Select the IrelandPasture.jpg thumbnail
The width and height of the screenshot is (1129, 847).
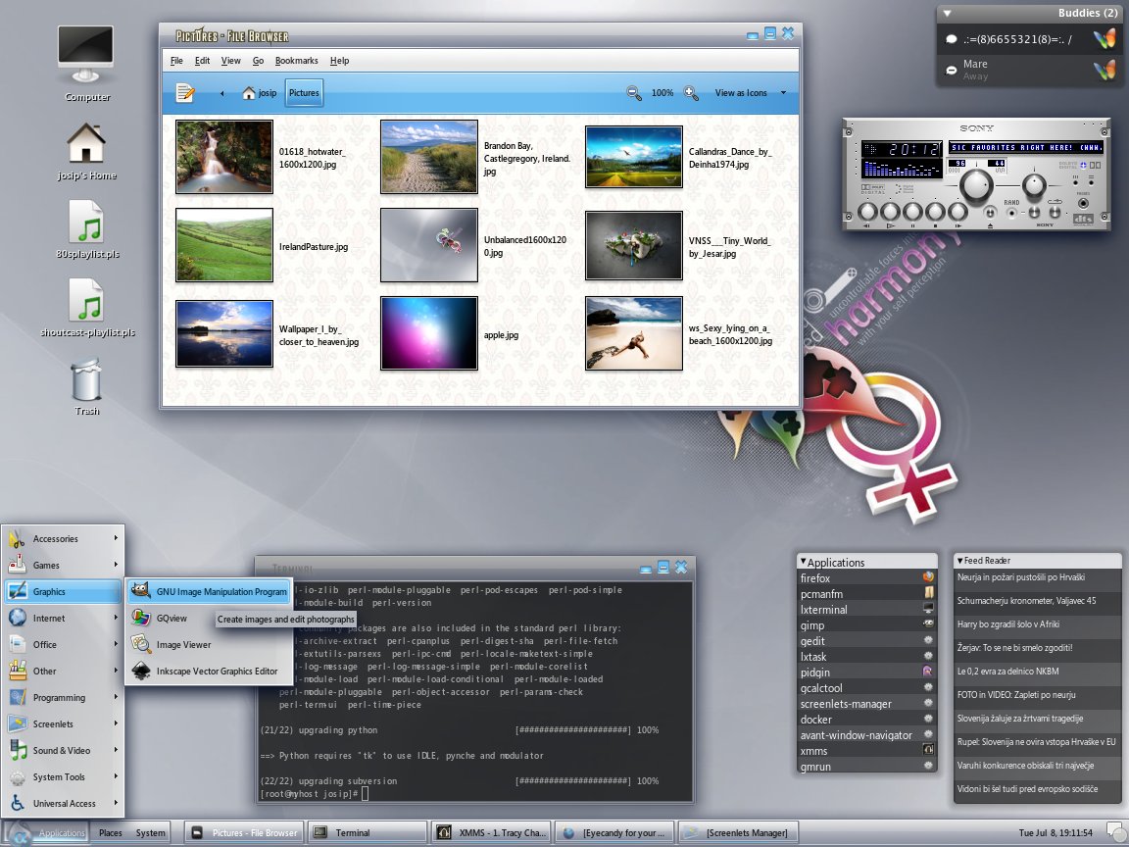tap(223, 245)
